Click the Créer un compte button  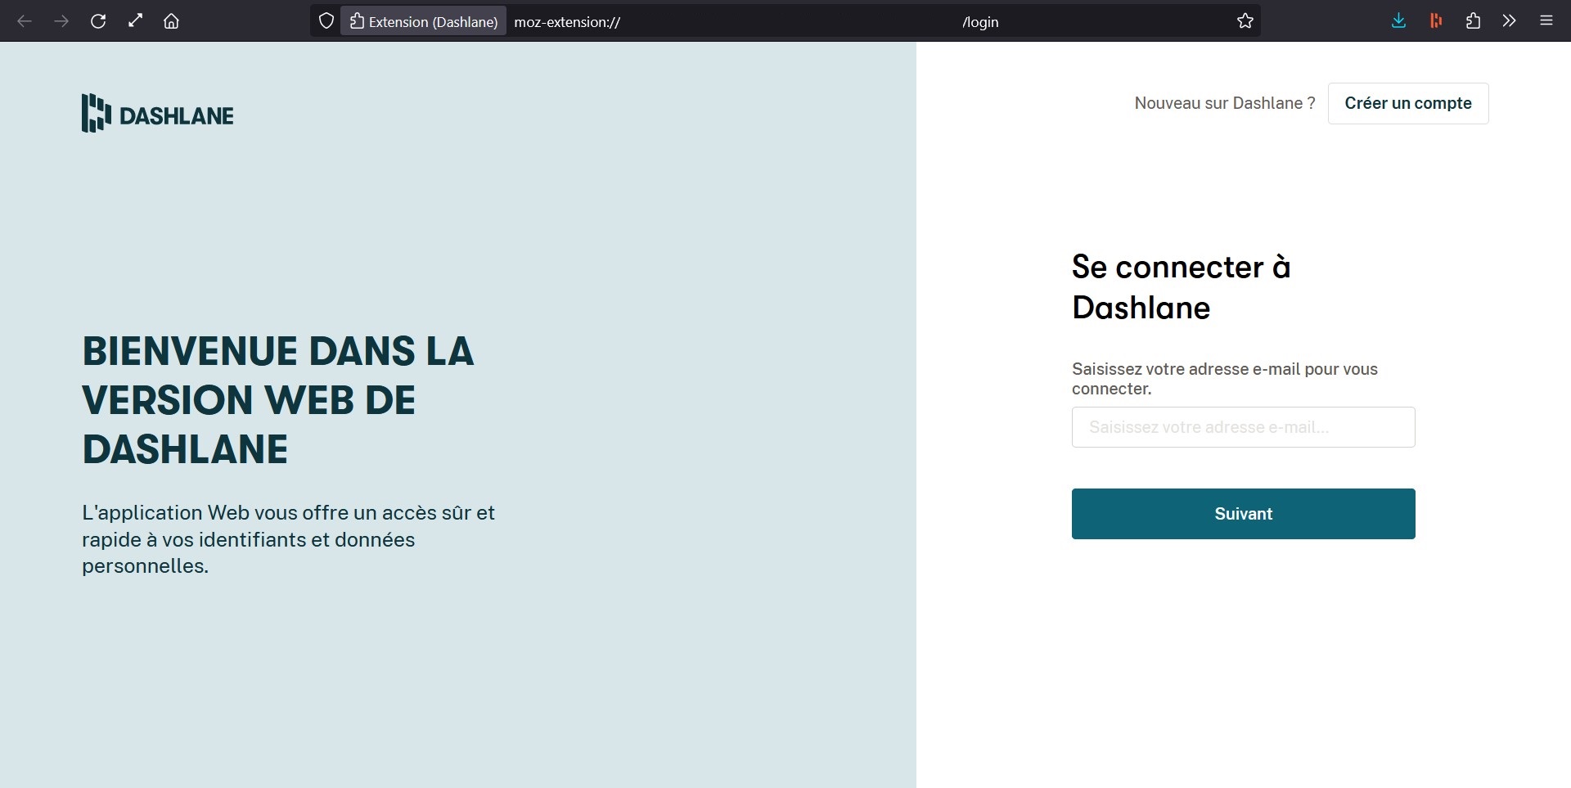1407,103
